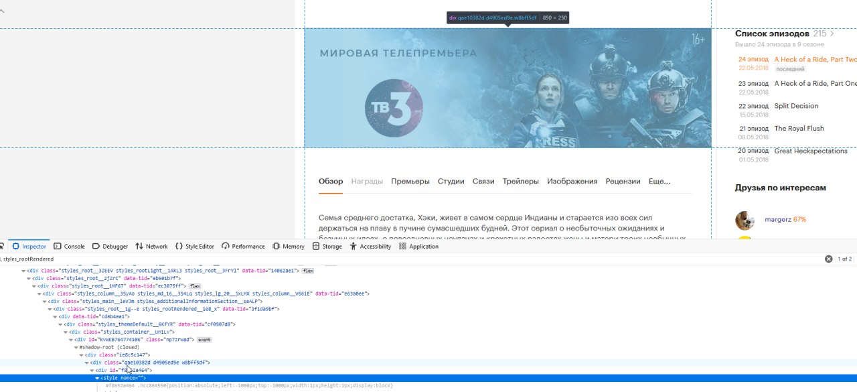Open margerz user profile link
The image size is (857, 392).
tap(778, 220)
